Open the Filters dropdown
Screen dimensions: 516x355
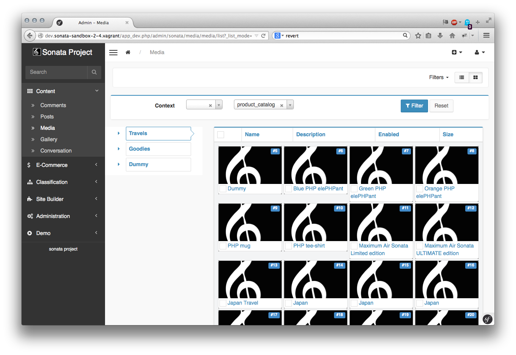(439, 78)
